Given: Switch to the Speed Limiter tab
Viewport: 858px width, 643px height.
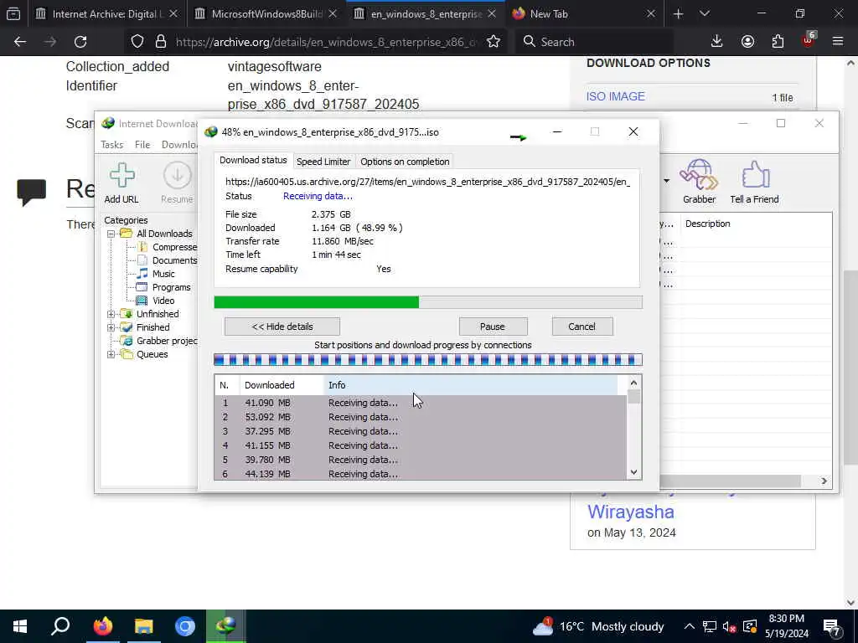Looking at the screenshot, I should click(x=323, y=162).
